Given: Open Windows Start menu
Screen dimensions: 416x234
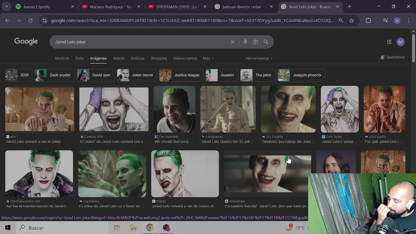Looking at the screenshot, I should pyautogui.click(x=8, y=228).
